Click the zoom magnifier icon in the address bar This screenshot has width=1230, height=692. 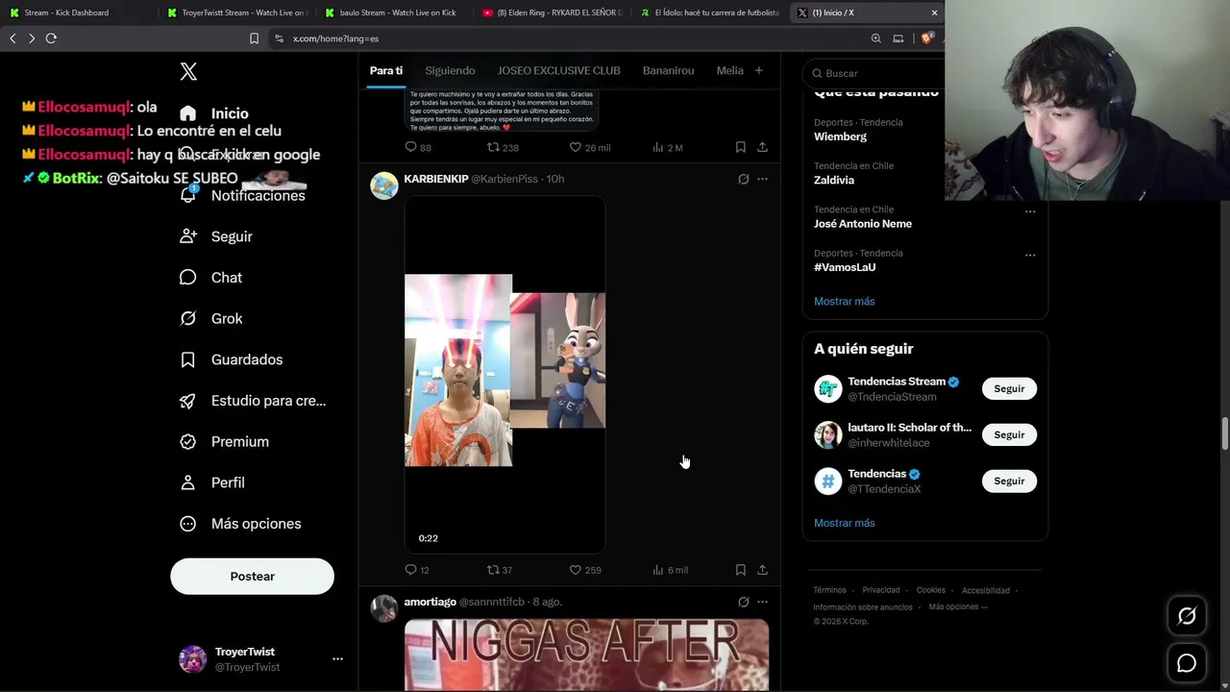coord(875,38)
